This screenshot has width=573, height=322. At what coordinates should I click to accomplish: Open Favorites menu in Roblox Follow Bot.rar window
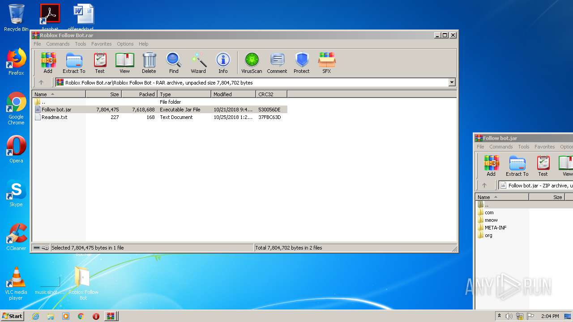point(102,44)
